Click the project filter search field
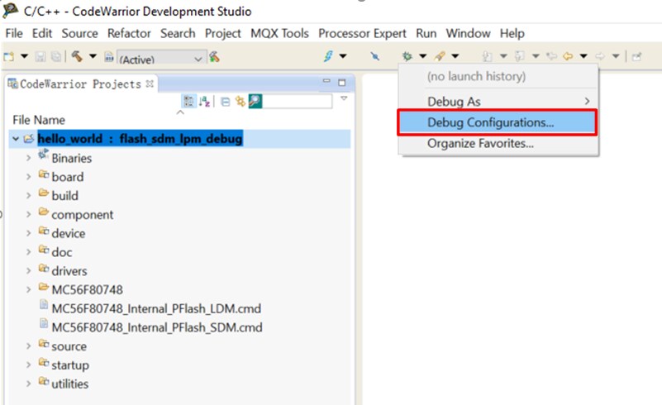The width and height of the screenshot is (662, 405). 298,101
